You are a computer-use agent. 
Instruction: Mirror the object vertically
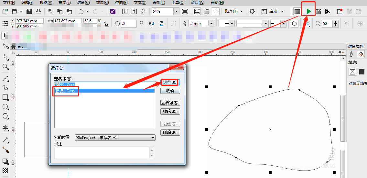161,23
